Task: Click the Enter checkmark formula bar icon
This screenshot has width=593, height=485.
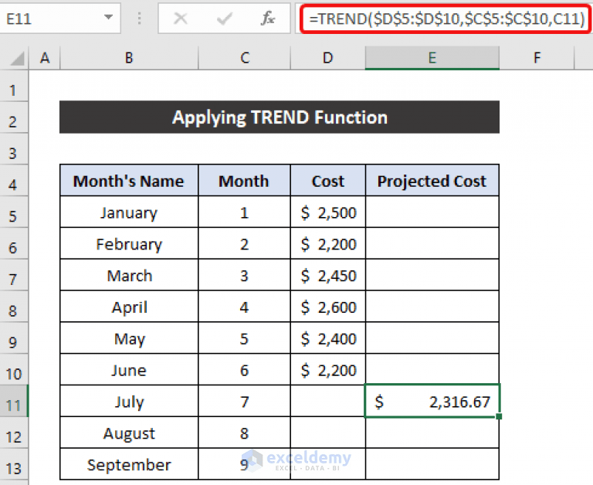Action: coord(224,19)
